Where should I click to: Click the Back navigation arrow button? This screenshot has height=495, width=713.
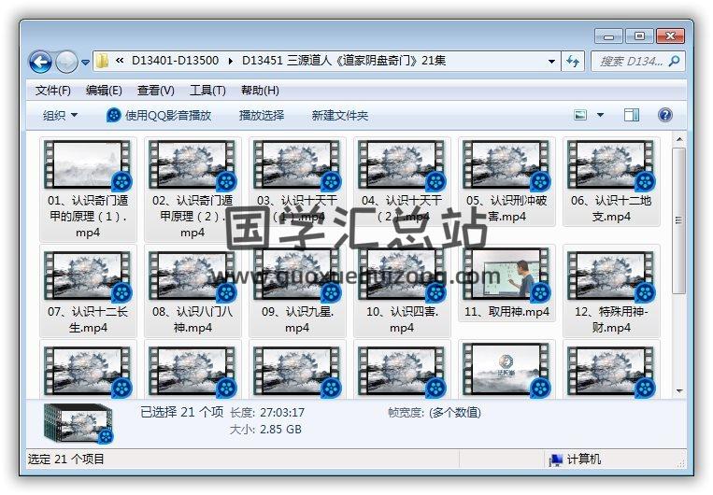[40, 63]
